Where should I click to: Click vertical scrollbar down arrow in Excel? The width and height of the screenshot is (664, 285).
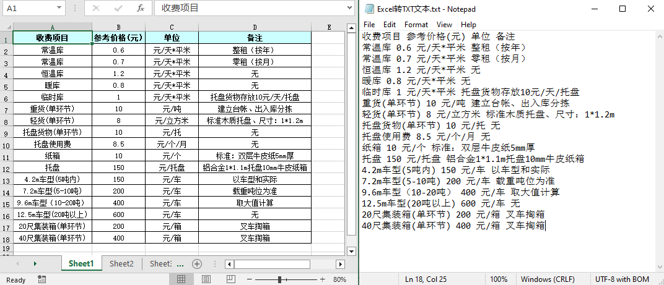(351, 251)
